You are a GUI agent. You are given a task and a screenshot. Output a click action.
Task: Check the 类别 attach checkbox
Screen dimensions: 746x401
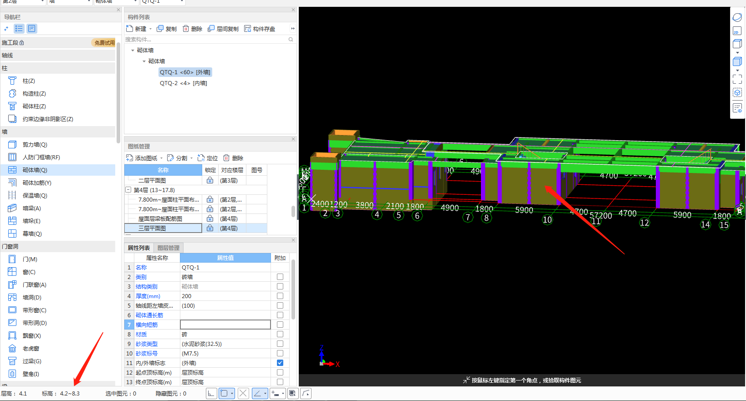280,277
